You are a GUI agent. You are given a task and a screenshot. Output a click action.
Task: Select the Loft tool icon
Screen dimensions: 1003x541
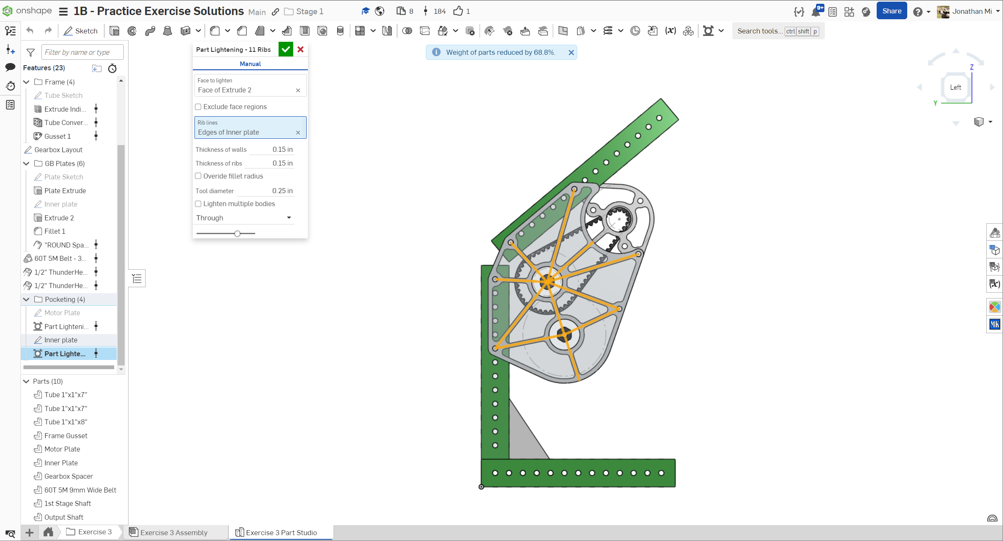[167, 31]
